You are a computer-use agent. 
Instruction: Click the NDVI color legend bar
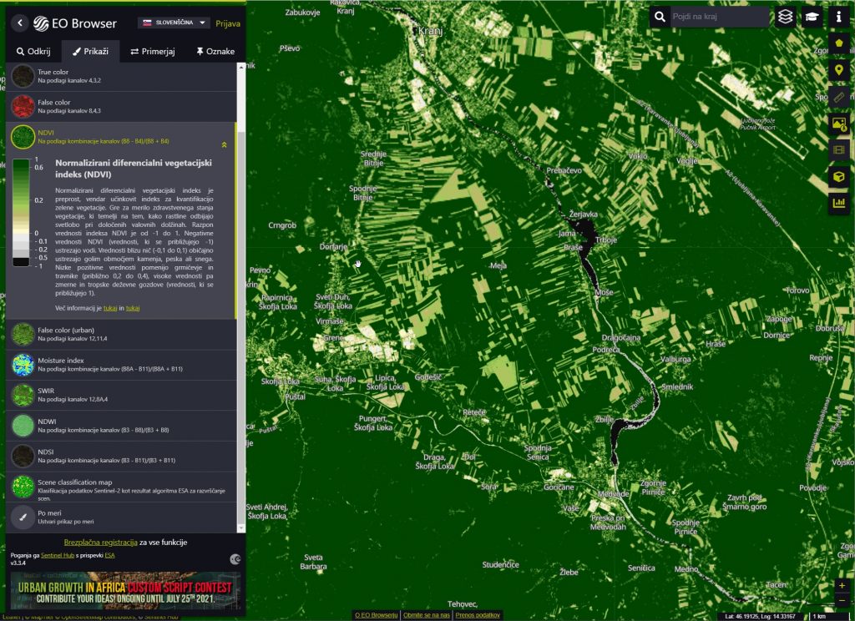21,213
